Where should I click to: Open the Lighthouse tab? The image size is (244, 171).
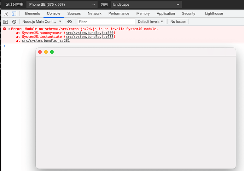(x=214, y=13)
